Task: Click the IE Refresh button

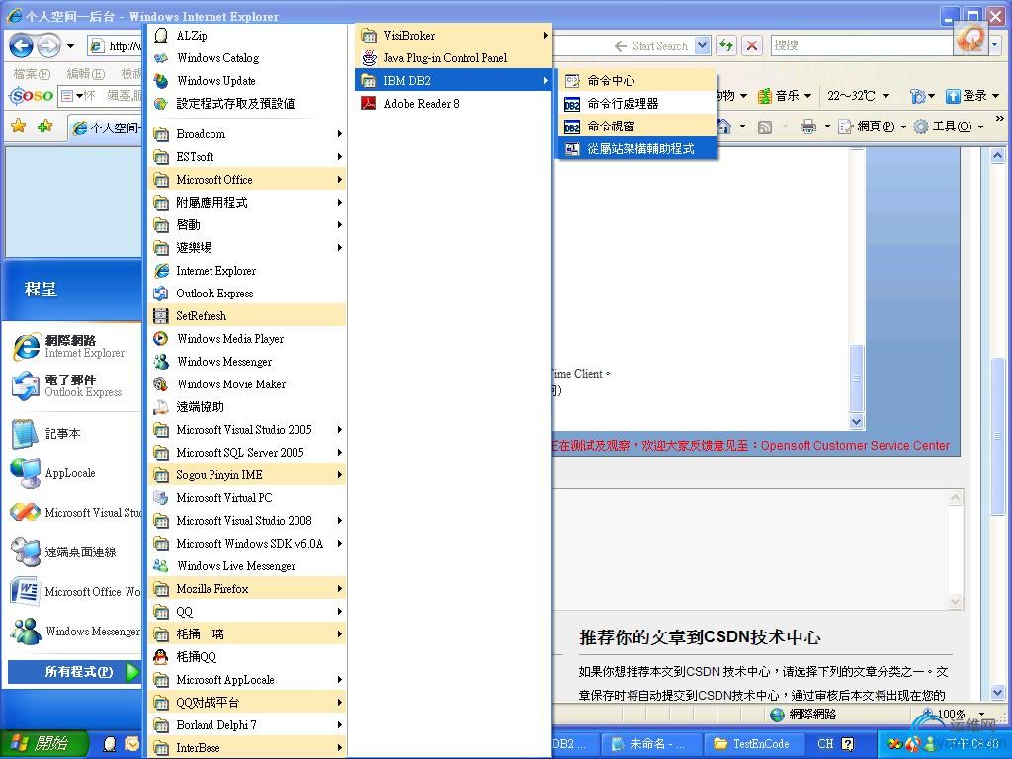Action: point(726,45)
